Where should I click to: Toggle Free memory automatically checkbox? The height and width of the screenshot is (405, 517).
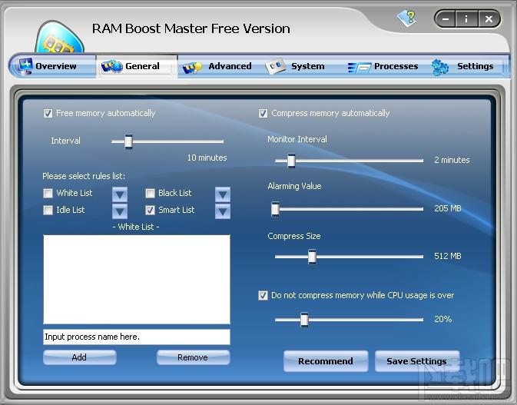pos(48,114)
